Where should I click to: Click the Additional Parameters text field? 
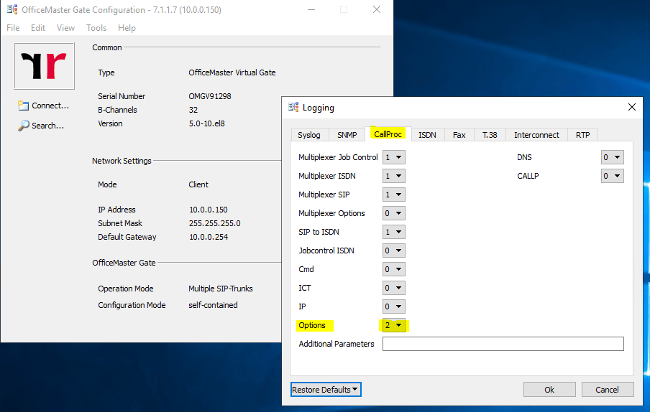click(x=503, y=344)
